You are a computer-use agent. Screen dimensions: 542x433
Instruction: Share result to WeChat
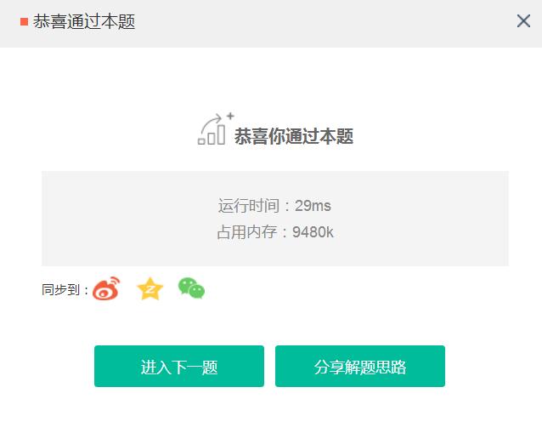coord(191,288)
